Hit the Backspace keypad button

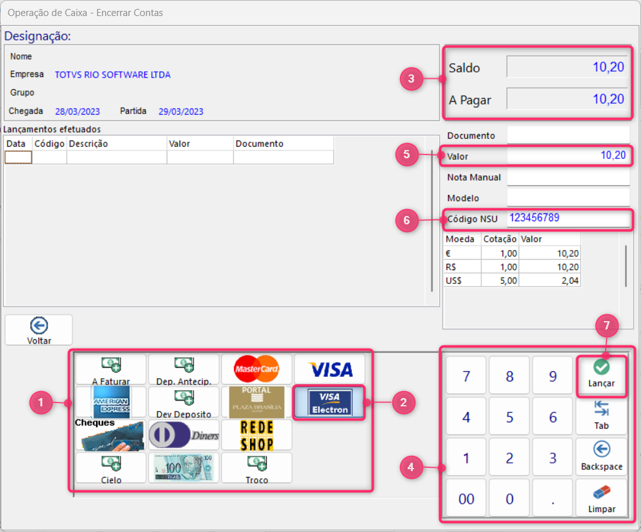[601, 457]
